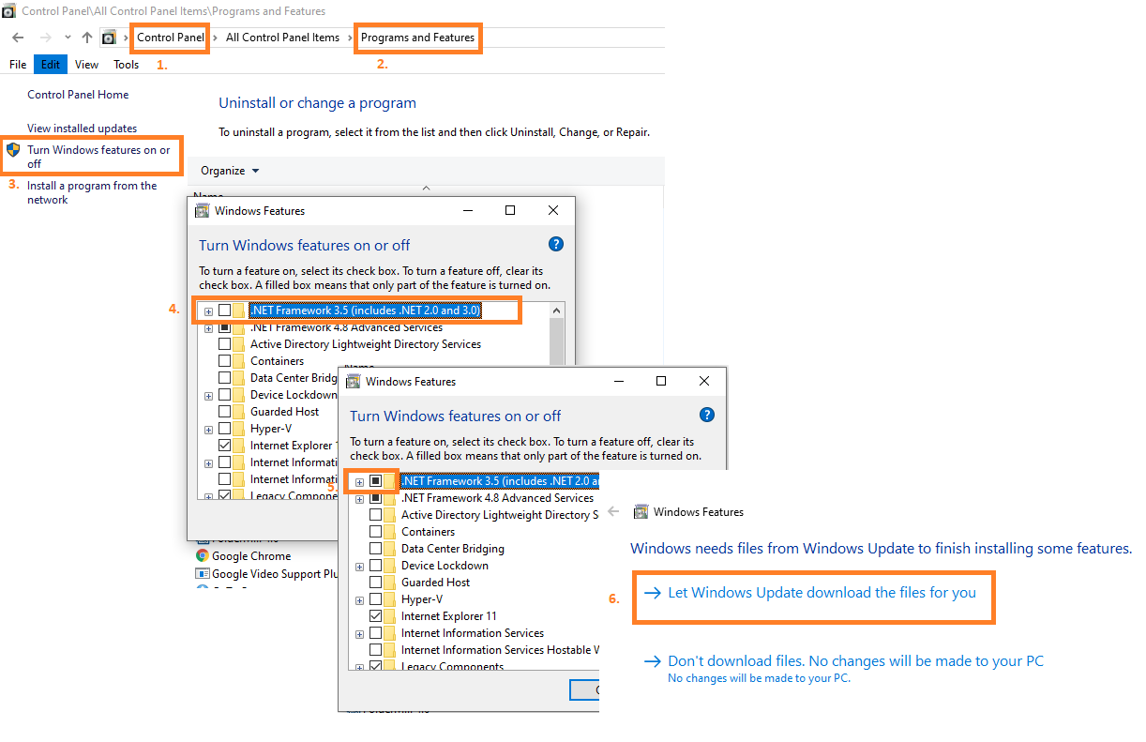Open the Organize dropdown
The height and width of the screenshot is (742, 1146).
(x=230, y=171)
